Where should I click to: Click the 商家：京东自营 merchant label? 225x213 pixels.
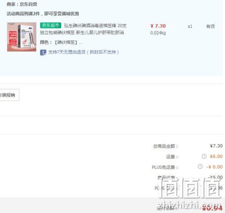pyautogui.click(x=22, y=4)
